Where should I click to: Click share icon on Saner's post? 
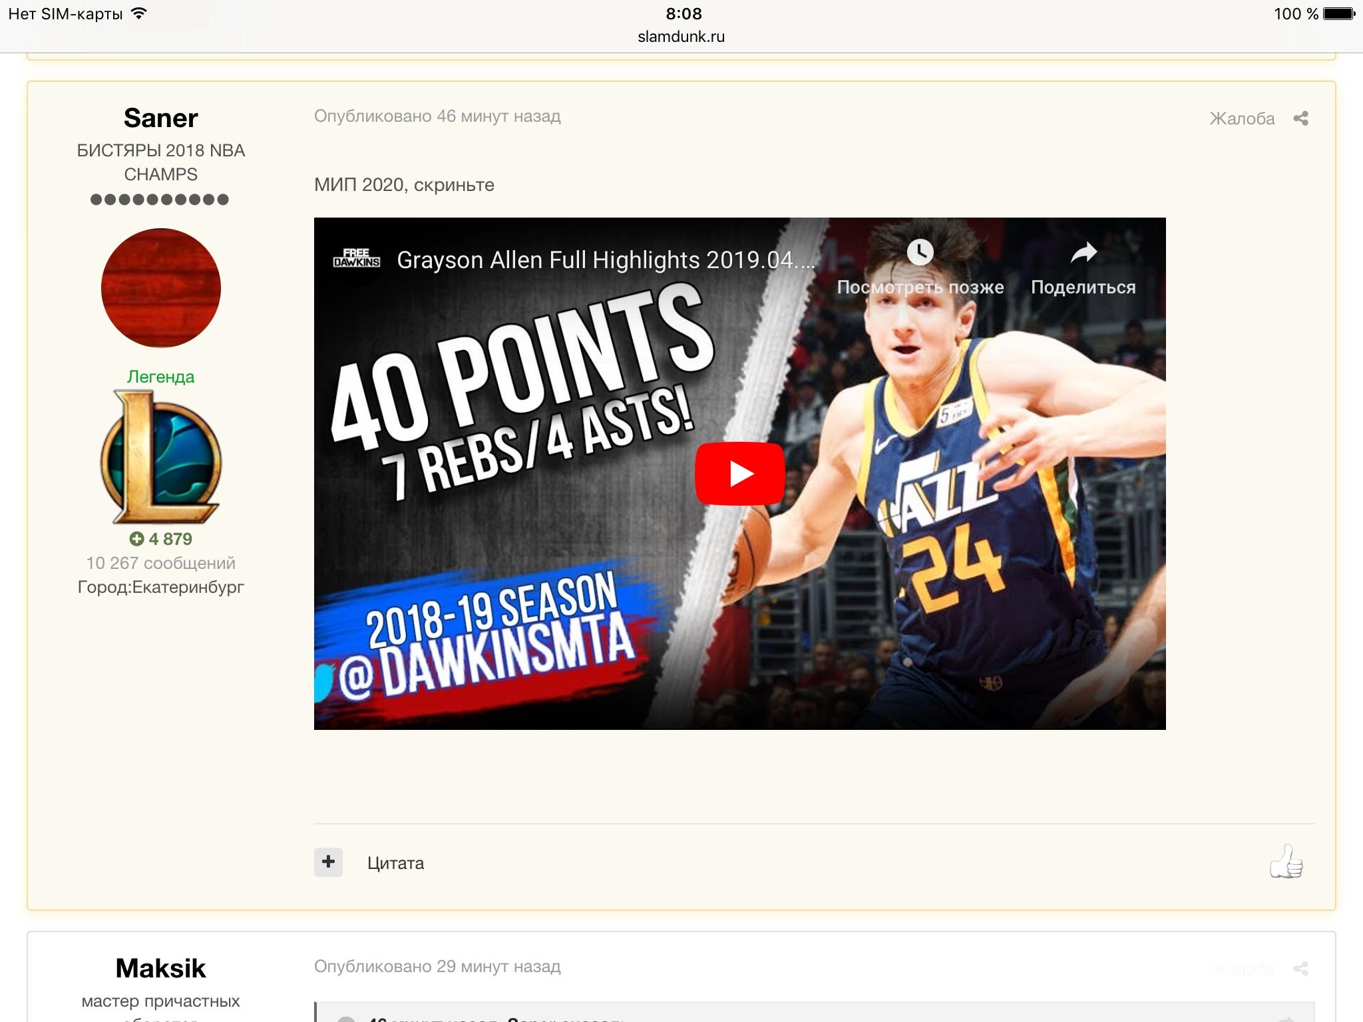(1301, 118)
